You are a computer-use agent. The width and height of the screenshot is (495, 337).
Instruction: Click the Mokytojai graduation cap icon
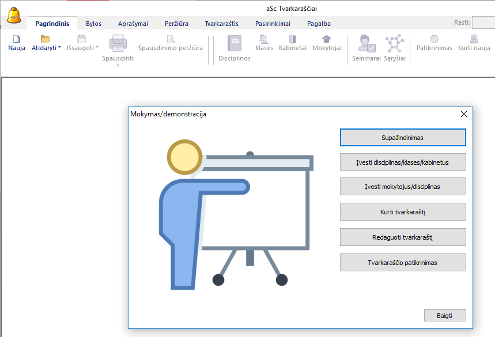pos(327,39)
